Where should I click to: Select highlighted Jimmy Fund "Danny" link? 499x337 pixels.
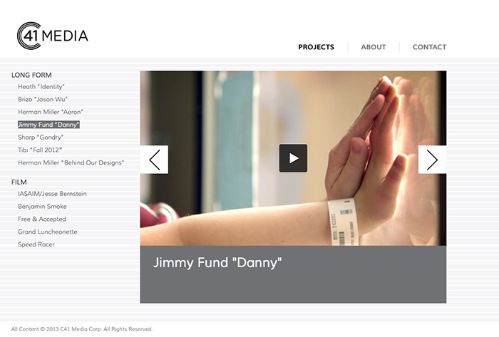coord(48,125)
